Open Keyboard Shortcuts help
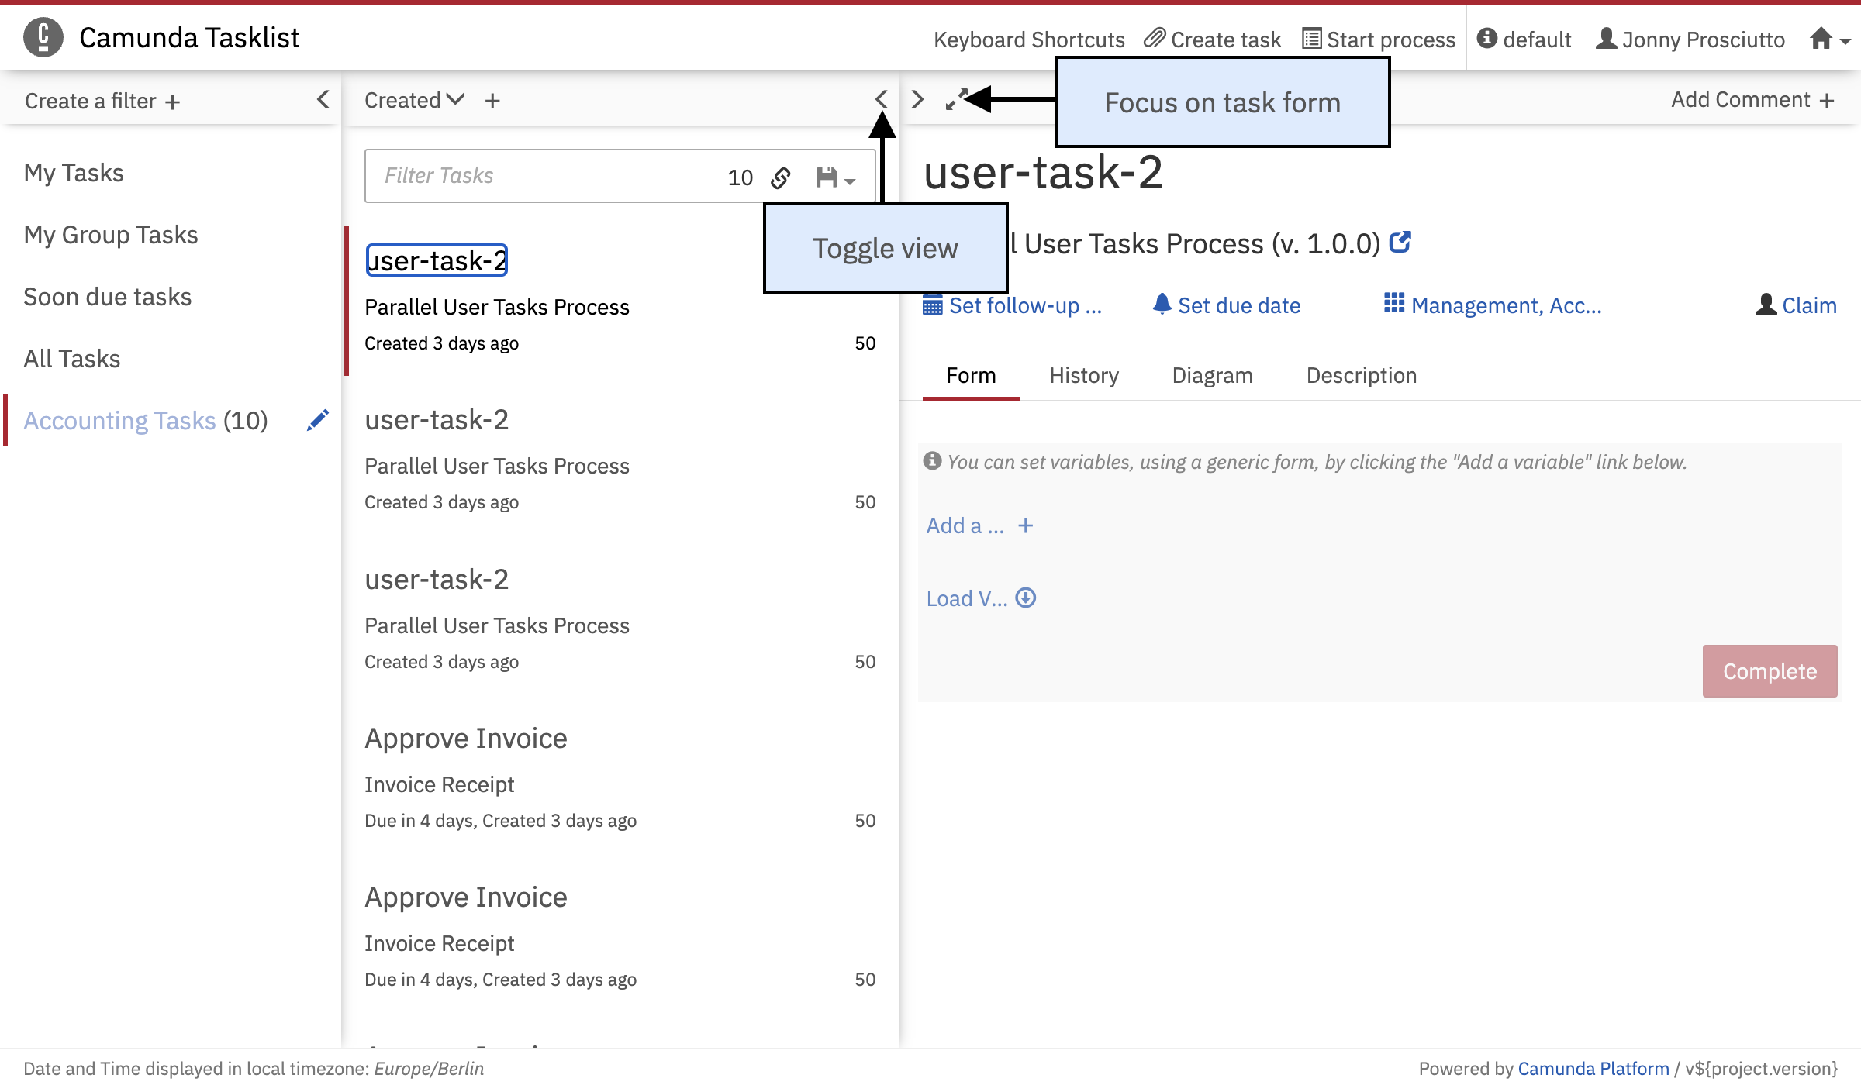This screenshot has height=1085, width=1861. pos(1029,40)
